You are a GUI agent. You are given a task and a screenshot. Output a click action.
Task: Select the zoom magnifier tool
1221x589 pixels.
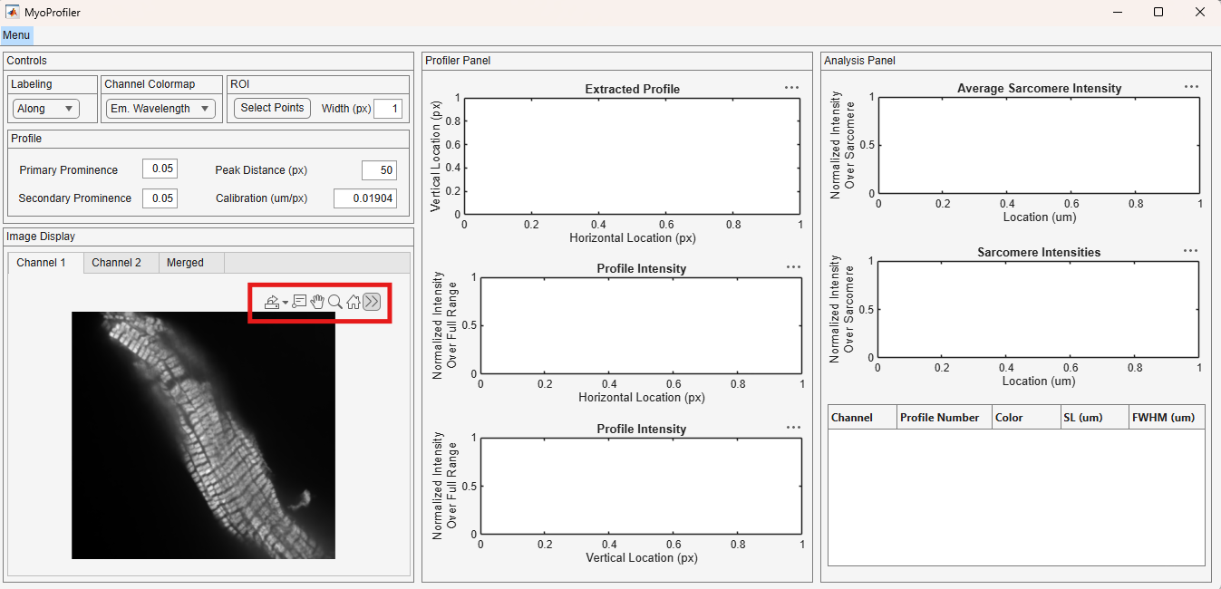[335, 302]
